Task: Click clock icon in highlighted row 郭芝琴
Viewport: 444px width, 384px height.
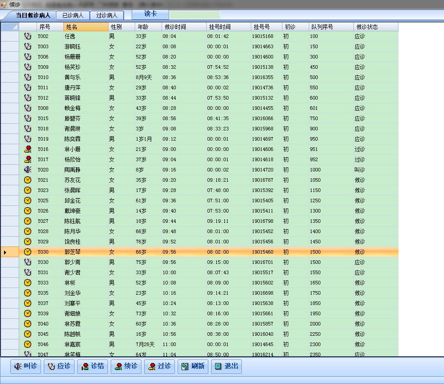Action: pos(28,252)
